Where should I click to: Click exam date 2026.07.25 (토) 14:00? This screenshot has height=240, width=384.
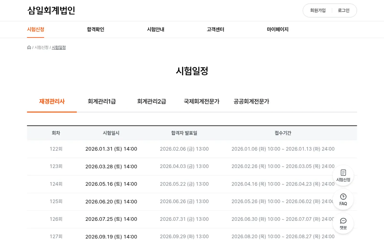tap(111, 219)
